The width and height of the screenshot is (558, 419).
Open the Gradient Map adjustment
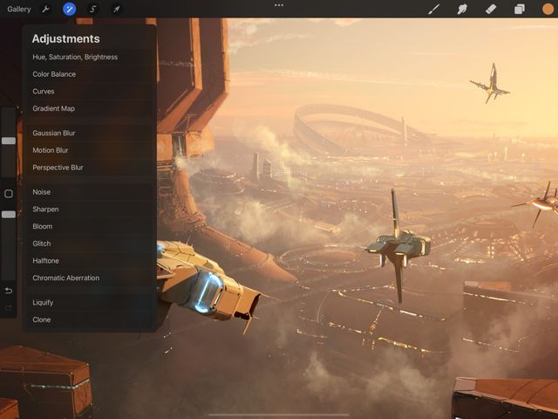pos(92,108)
